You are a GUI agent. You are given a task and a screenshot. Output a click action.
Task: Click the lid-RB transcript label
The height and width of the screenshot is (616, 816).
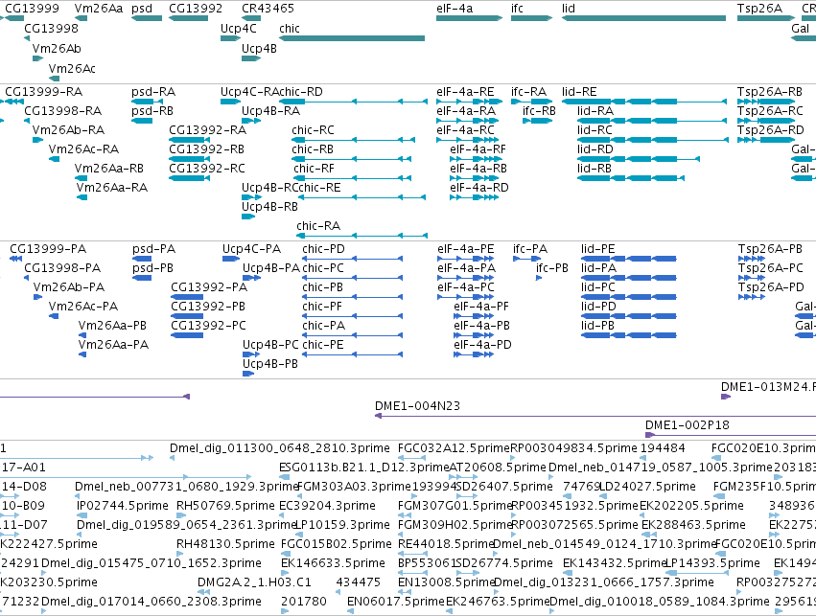click(595, 169)
